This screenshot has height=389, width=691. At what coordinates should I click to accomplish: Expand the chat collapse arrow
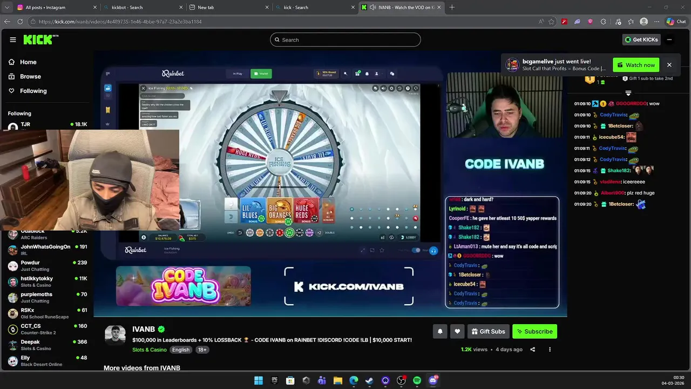[628, 93]
